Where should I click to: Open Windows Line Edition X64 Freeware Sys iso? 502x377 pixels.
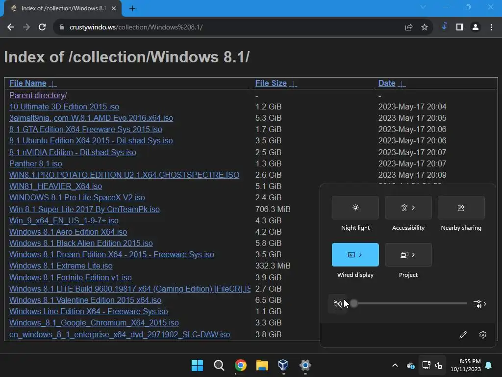click(88, 311)
